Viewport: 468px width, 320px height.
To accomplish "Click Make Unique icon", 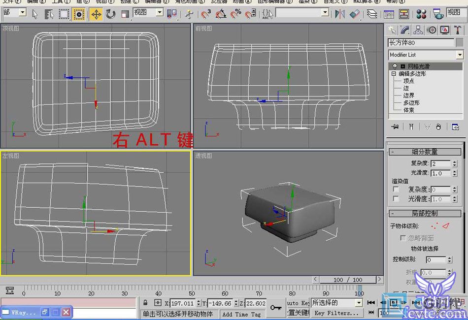I will (x=428, y=127).
